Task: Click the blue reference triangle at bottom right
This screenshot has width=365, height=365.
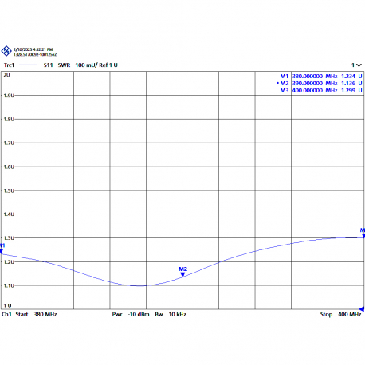Action: point(362,309)
